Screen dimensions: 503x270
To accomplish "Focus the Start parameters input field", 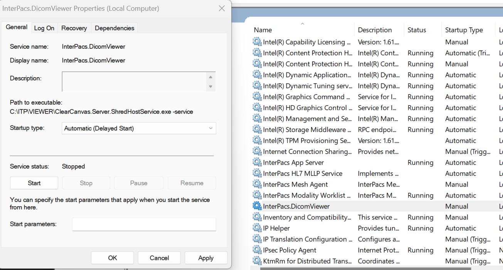I will [144, 224].
